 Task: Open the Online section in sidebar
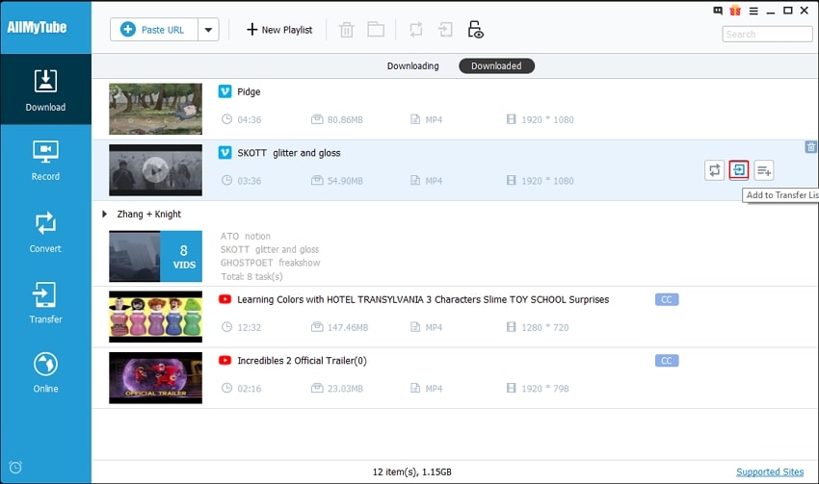pyautogui.click(x=45, y=373)
